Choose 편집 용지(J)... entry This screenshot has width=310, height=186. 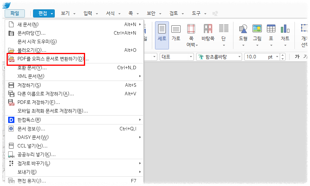coord(74,181)
